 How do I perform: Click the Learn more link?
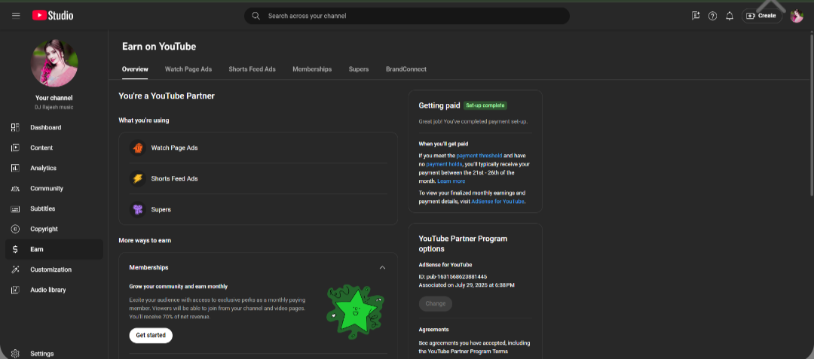[451, 181]
